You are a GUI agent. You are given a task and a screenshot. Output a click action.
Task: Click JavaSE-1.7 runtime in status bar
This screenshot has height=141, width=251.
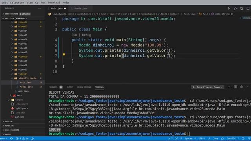pos(233,139)
